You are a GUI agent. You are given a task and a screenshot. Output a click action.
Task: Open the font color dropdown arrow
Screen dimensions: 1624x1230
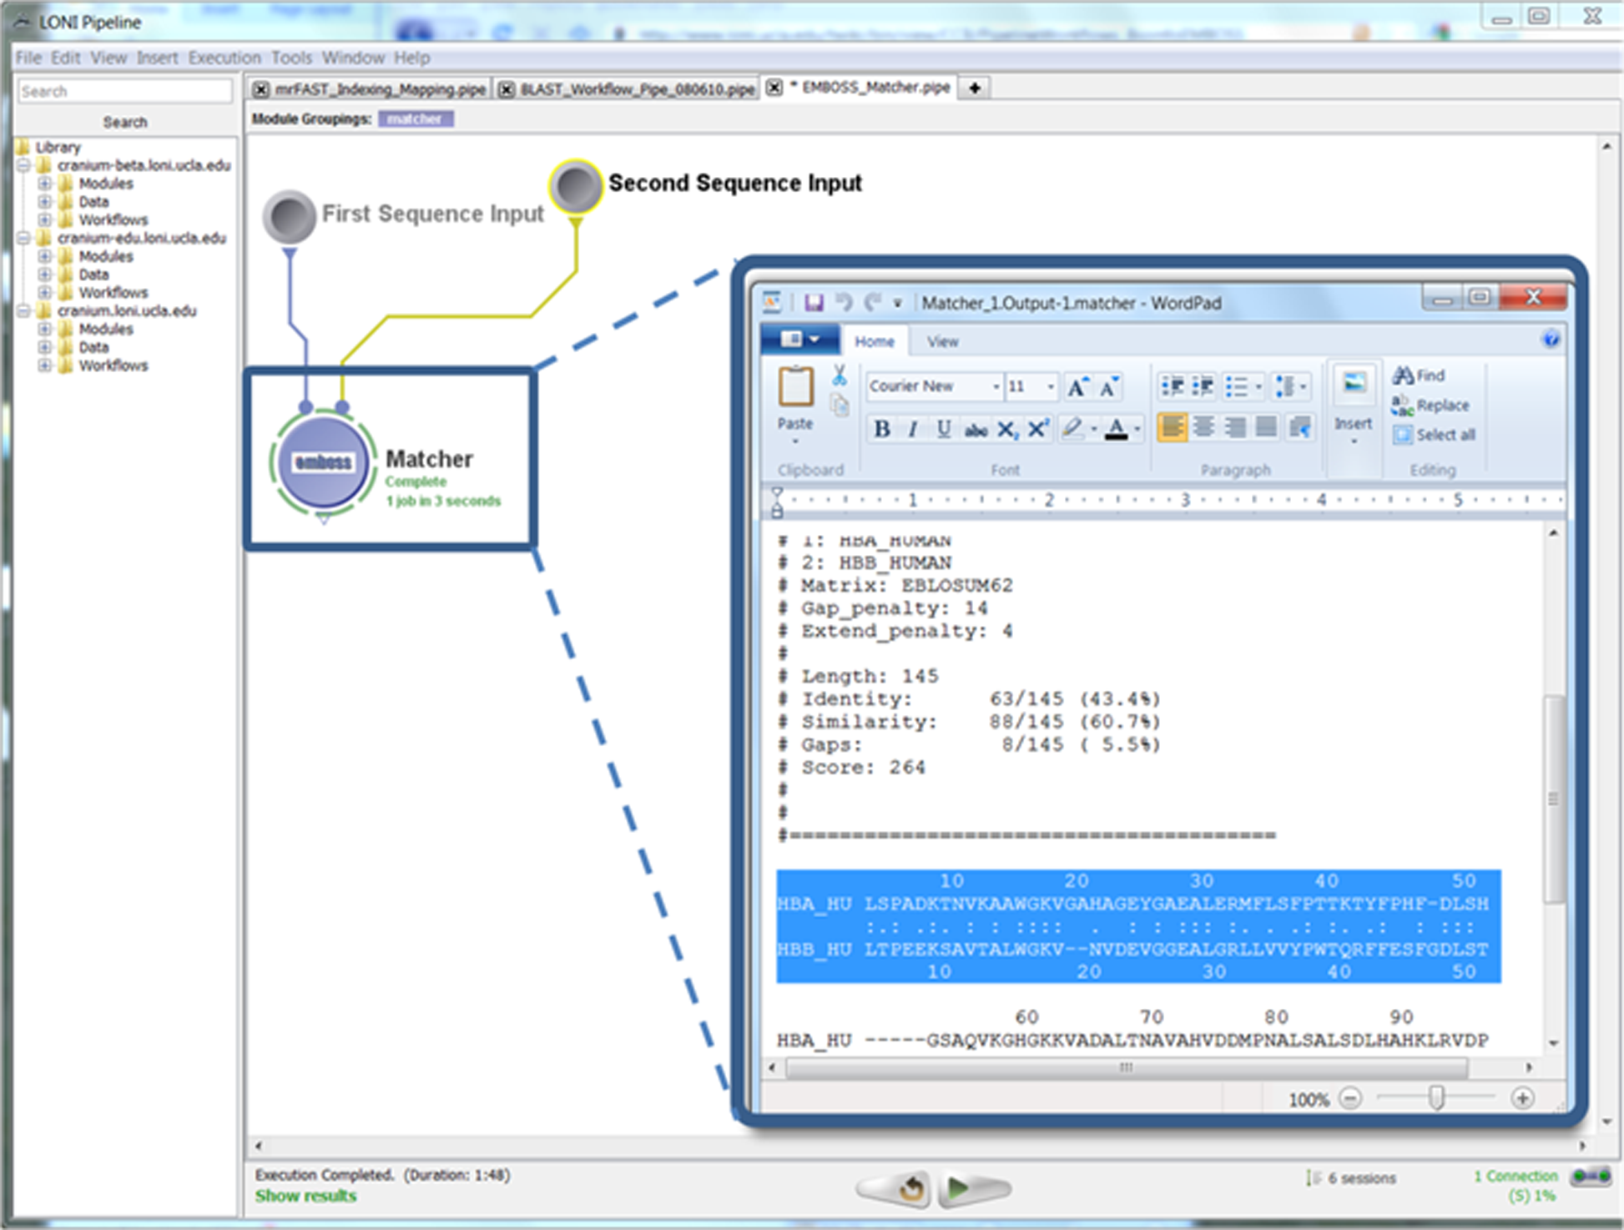coord(1137,429)
